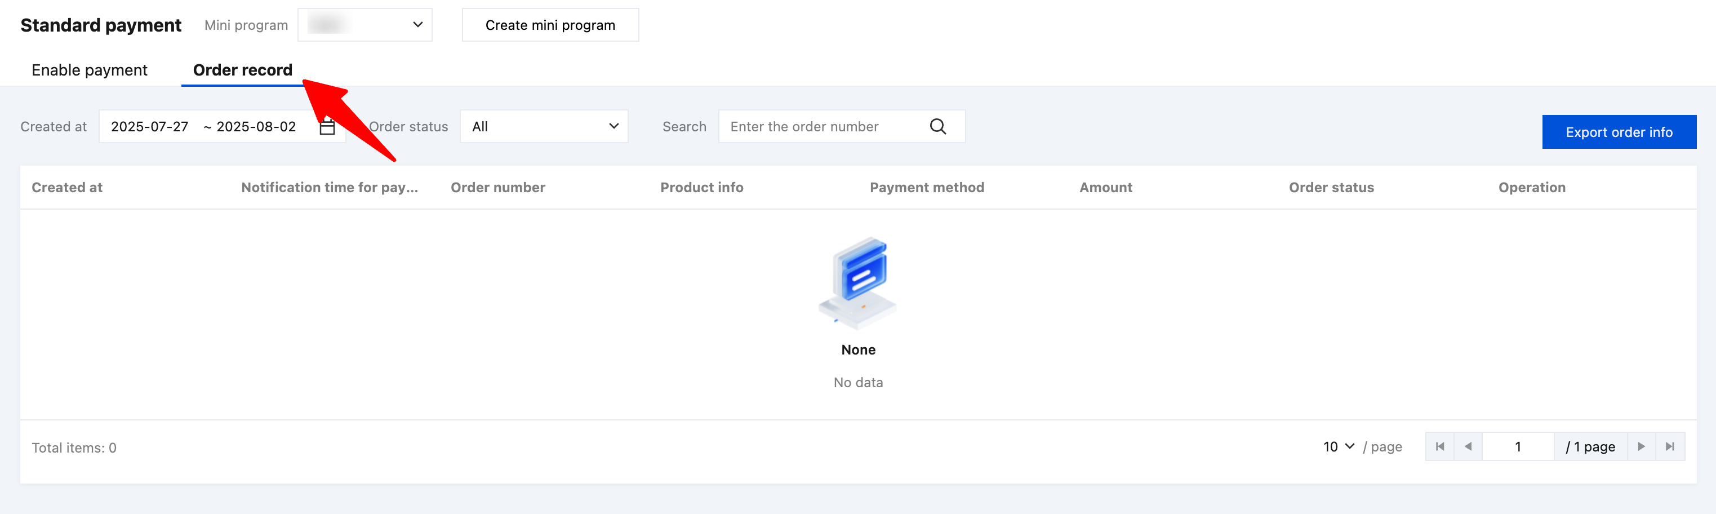Click the page number input box
The width and height of the screenshot is (1716, 514).
(x=1518, y=447)
